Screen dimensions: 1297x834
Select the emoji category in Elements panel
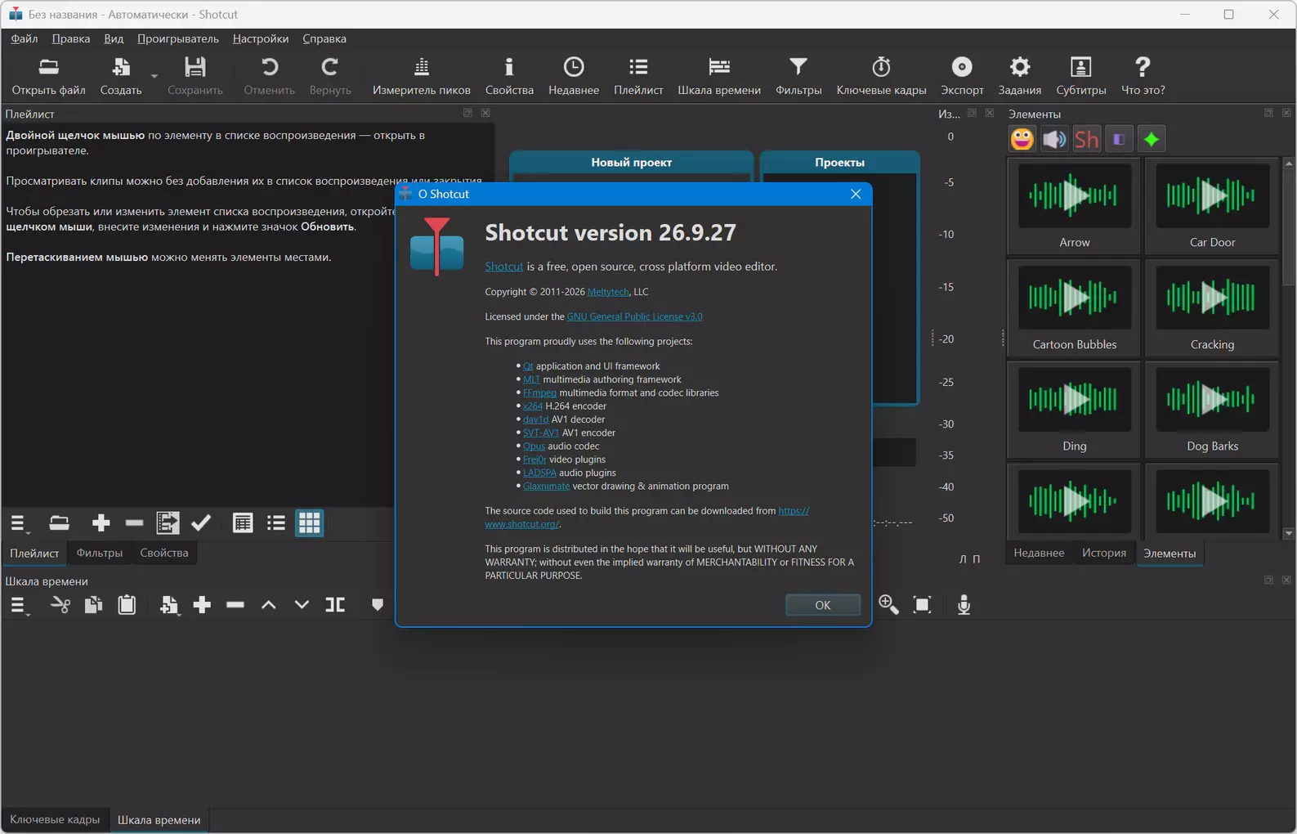point(1022,139)
